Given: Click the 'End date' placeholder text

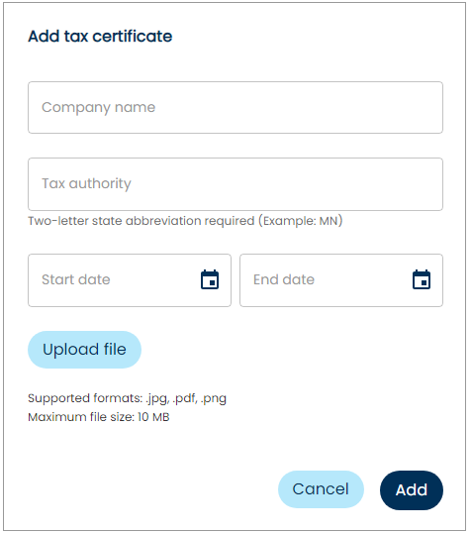Looking at the screenshot, I should pyautogui.click(x=284, y=279).
